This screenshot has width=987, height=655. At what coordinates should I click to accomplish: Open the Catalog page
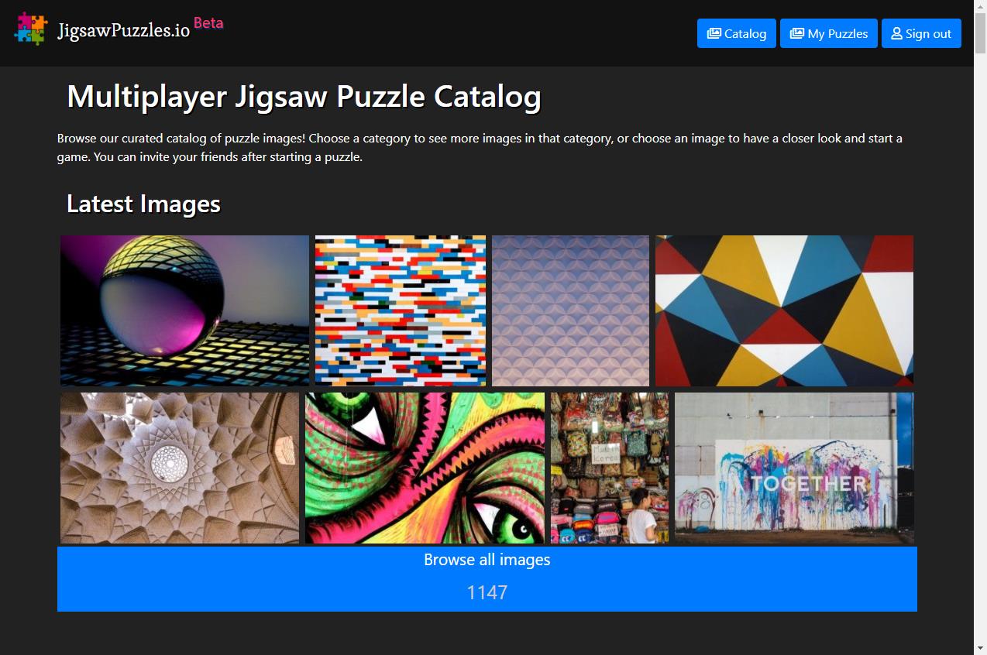point(736,33)
